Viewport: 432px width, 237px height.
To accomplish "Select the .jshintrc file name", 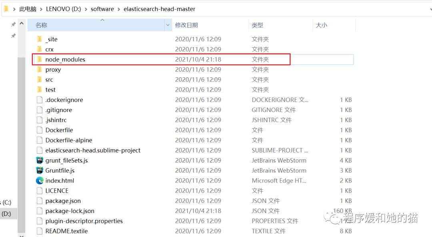I will point(56,120).
